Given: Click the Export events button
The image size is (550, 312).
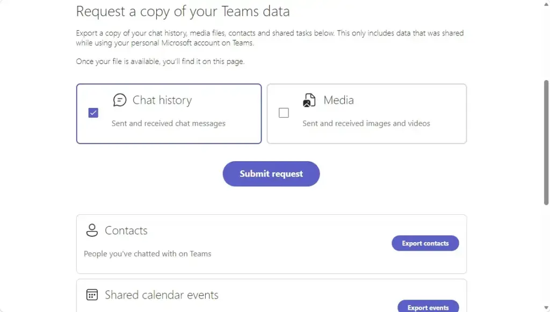Looking at the screenshot, I should [428, 307].
